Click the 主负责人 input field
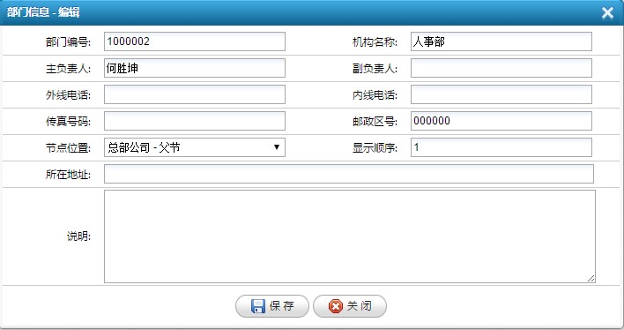Screen dimensions: 624x330 pyautogui.click(x=195, y=68)
